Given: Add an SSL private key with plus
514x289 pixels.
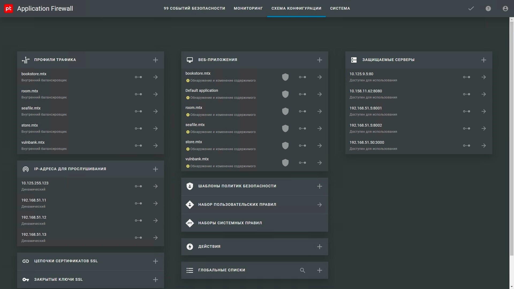Looking at the screenshot, I should [x=156, y=280].
